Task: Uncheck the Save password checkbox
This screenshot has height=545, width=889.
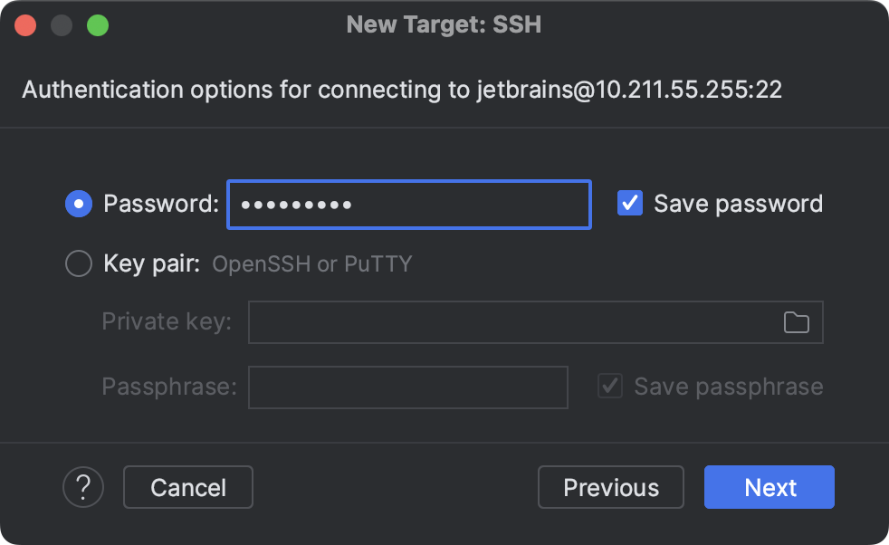Action: (x=629, y=203)
